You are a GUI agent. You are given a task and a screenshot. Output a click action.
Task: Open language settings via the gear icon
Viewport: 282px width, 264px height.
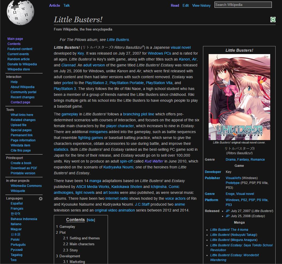click(40, 198)
